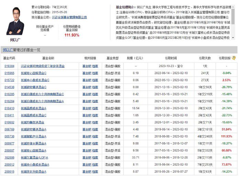This screenshot has width=239, height=178.
Task: Click the 何以广 link in the table heading
Action: click(x=8, y=50)
